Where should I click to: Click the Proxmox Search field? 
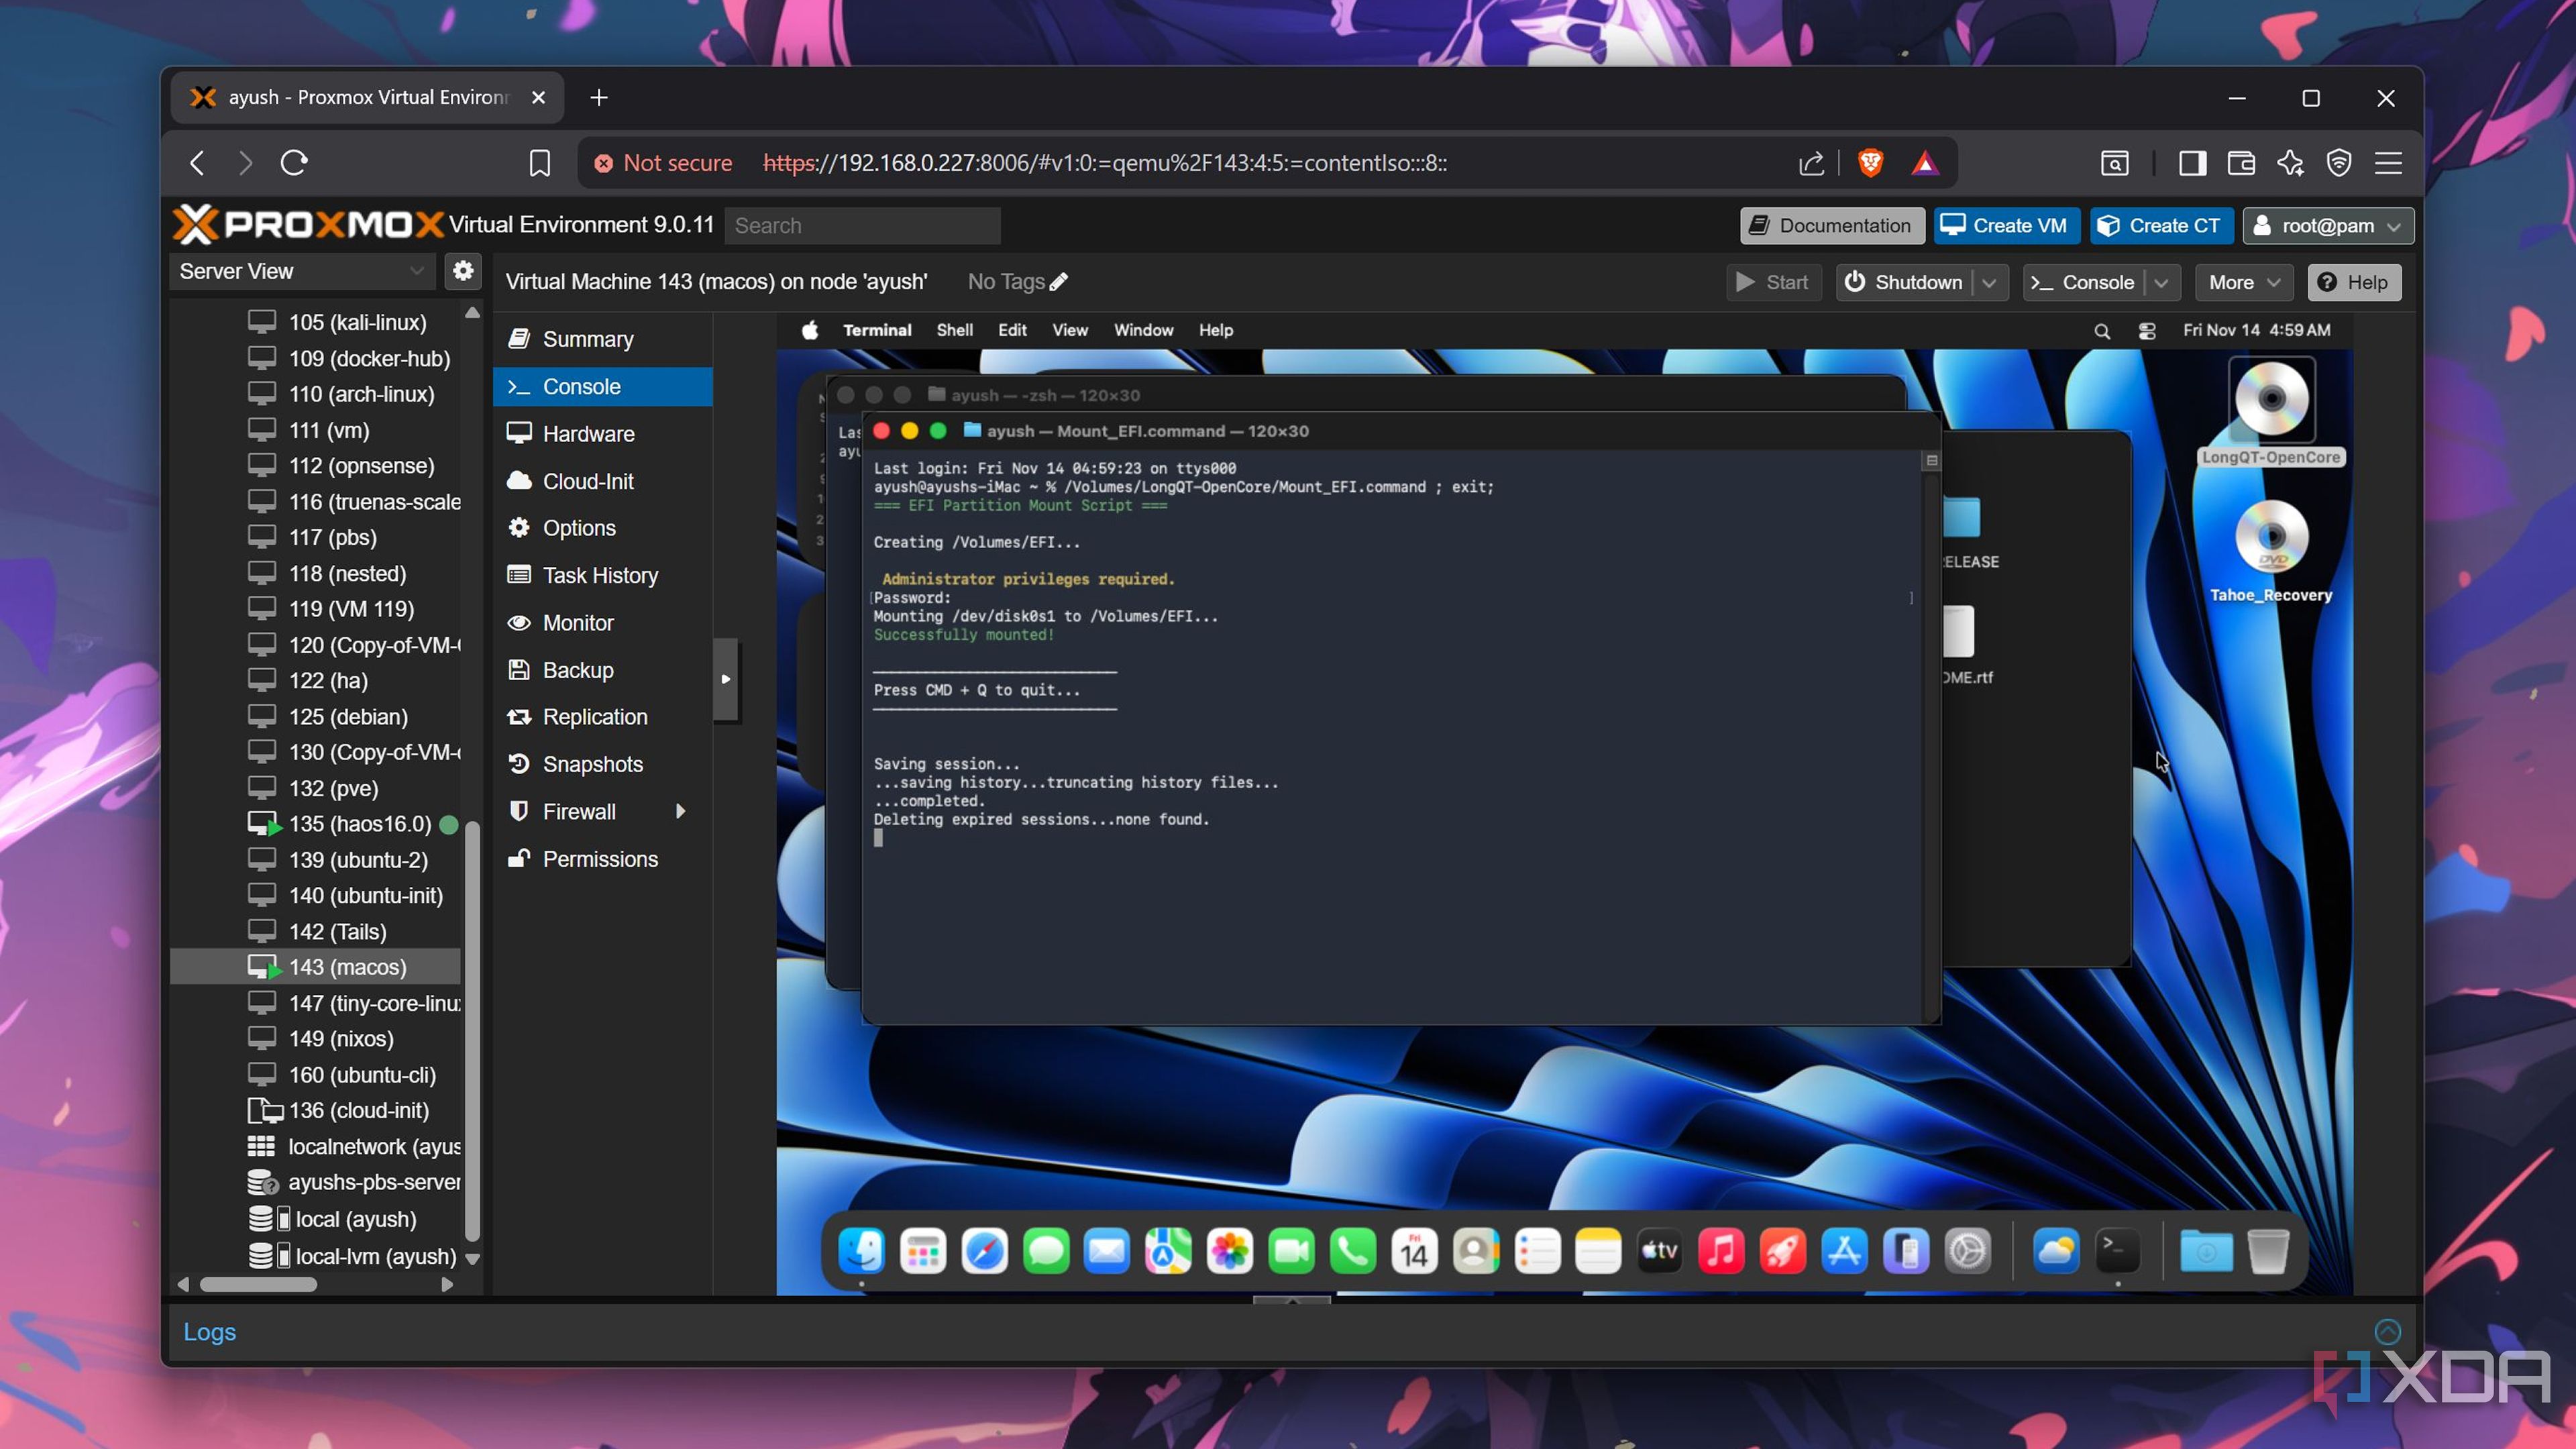(x=862, y=226)
